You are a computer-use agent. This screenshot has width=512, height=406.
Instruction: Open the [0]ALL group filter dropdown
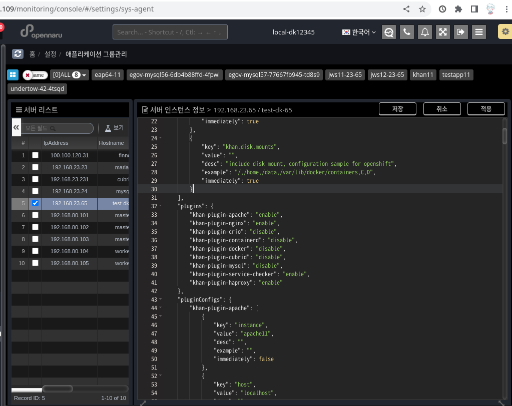pos(69,74)
